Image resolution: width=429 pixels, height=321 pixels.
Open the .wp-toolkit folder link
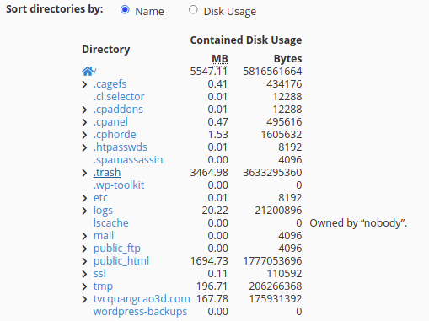[119, 185]
